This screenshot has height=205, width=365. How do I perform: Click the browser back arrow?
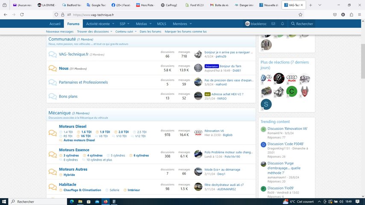pos(6,15)
